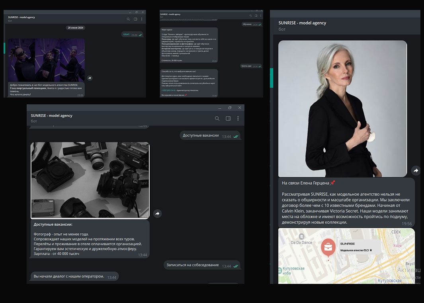Viewport: 424px width, 303px height.
Task: Click the 'Зарплата - от 40 000 тысяч' line
Action: 56,254
